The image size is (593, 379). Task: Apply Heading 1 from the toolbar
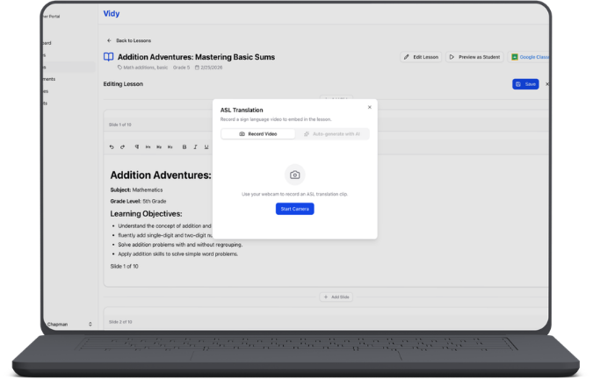[148, 147]
